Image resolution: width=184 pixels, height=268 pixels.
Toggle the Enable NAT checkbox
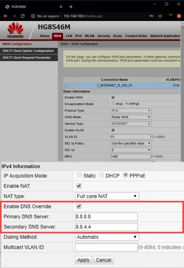[x=79, y=186]
